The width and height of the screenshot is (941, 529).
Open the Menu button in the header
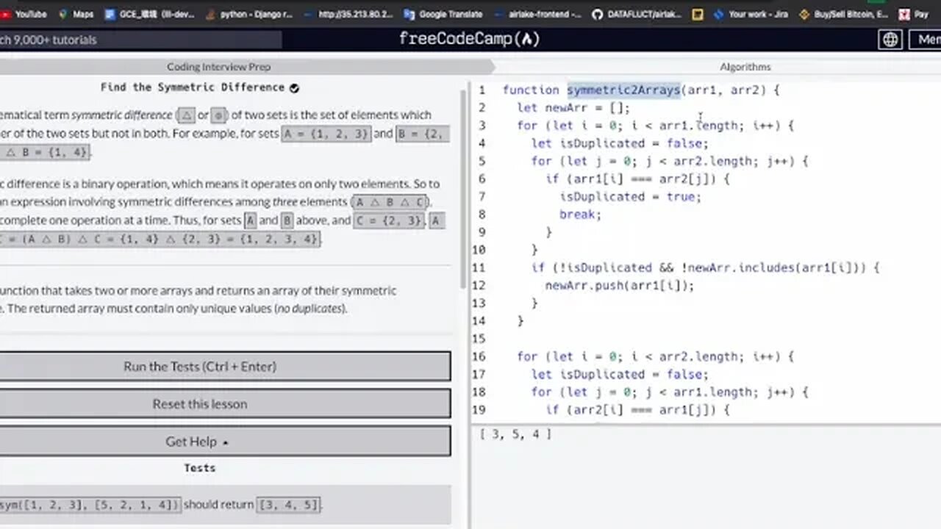(926, 40)
